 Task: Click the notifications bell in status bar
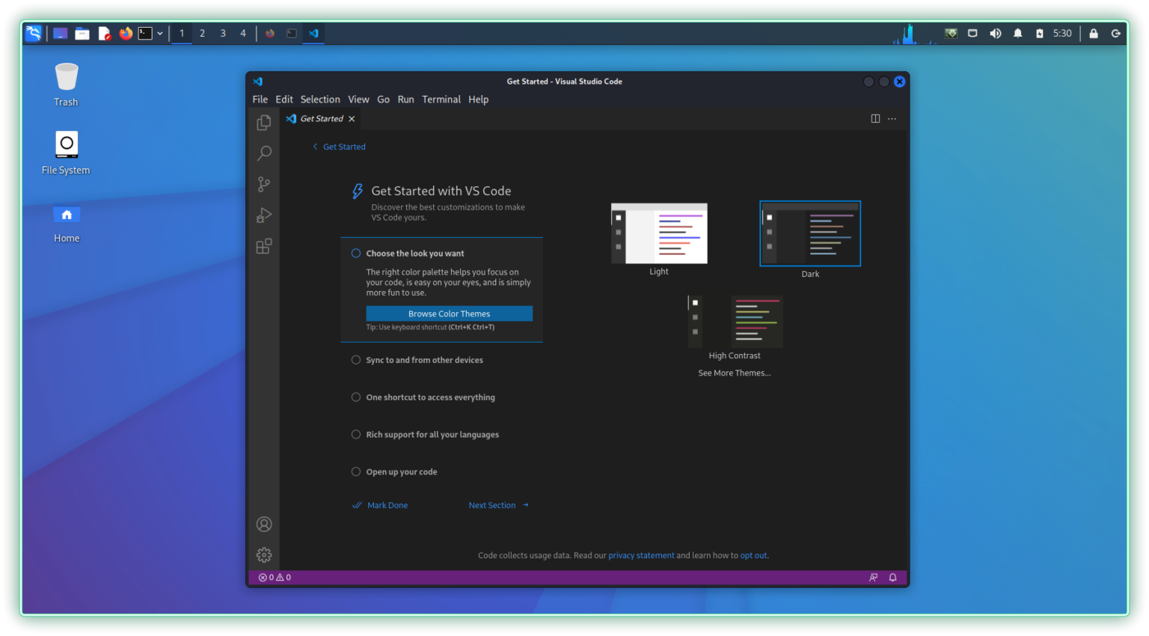point(892,578)
